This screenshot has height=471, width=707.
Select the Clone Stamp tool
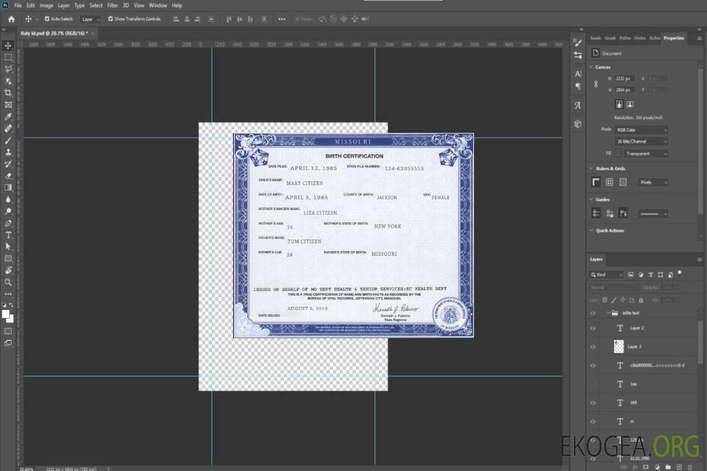click(x=8, y=152)
